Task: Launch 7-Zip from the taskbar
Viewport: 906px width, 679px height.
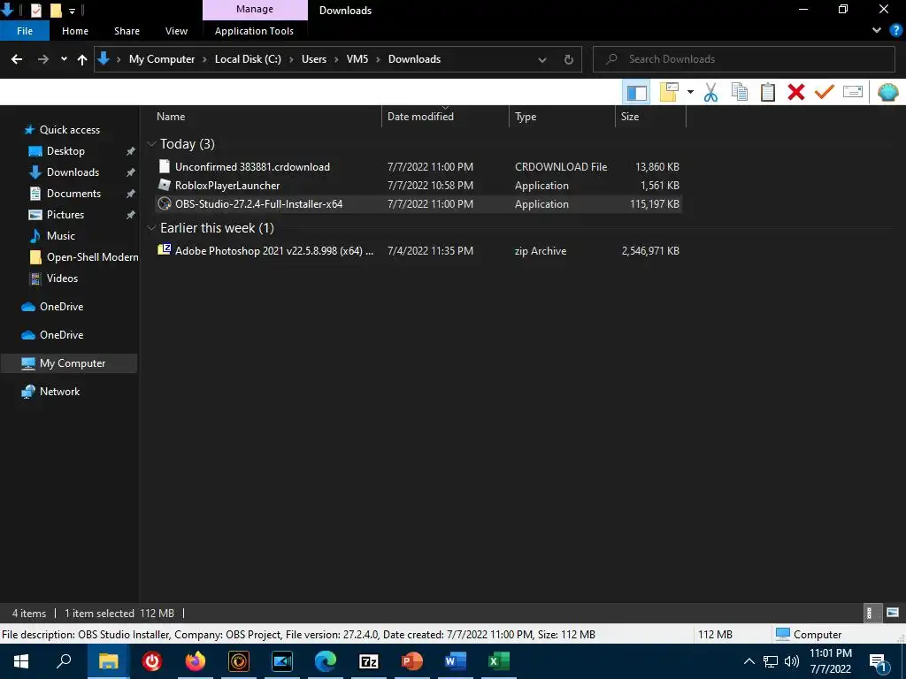Action: 369,661
